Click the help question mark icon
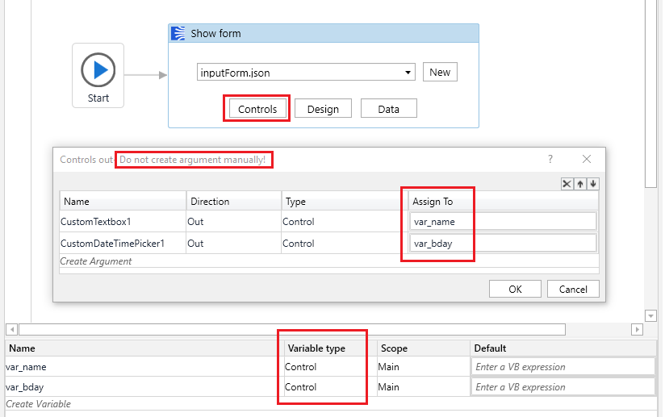The width and height of the screenshot is (665, 417). tap(550, 159)
